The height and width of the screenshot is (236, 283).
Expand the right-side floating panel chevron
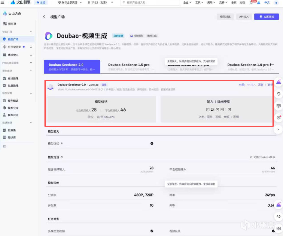(x=278, y=129)
